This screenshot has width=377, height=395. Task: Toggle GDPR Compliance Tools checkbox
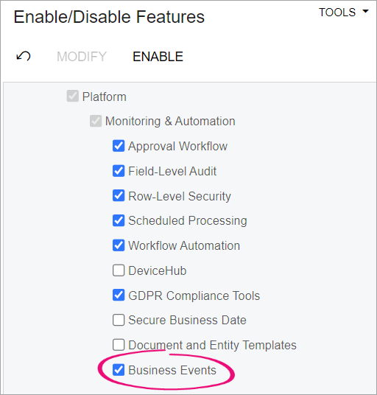pyautogui.click(x=119, y=296)
